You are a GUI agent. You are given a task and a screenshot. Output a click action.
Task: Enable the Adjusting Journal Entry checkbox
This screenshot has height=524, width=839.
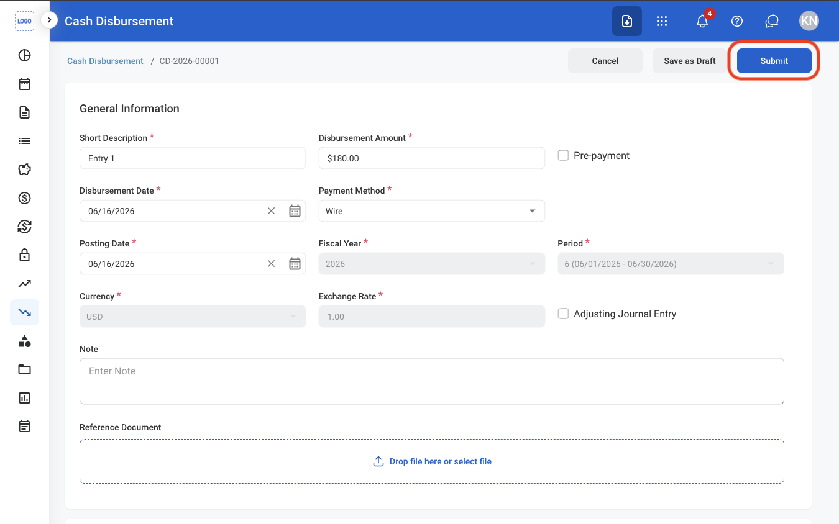point(563,314)
